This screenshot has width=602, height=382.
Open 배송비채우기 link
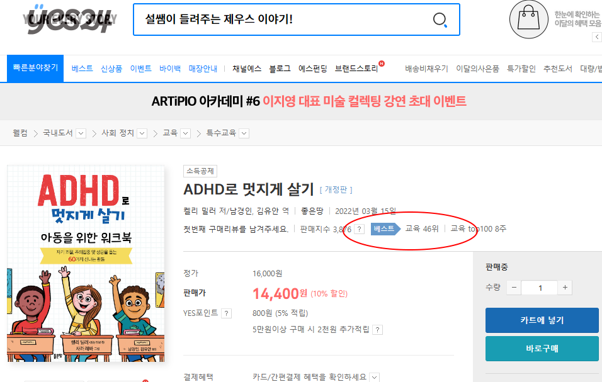point(426,68)
